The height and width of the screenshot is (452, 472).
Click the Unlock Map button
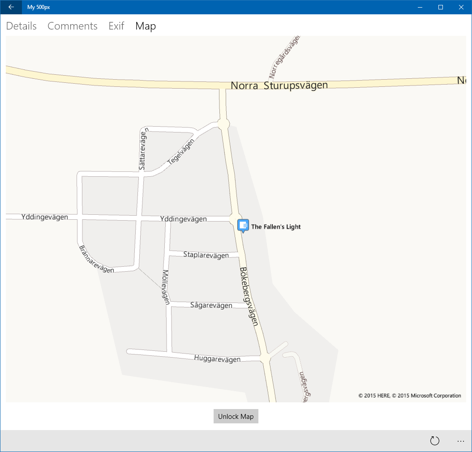pyautogui.click(x=236, y=416)
